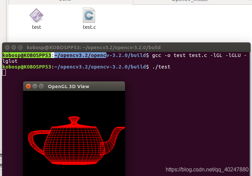Viewport: 252px width, 176px height.
Task: Click the 'test' file name label
Action: tap(36, 27)
